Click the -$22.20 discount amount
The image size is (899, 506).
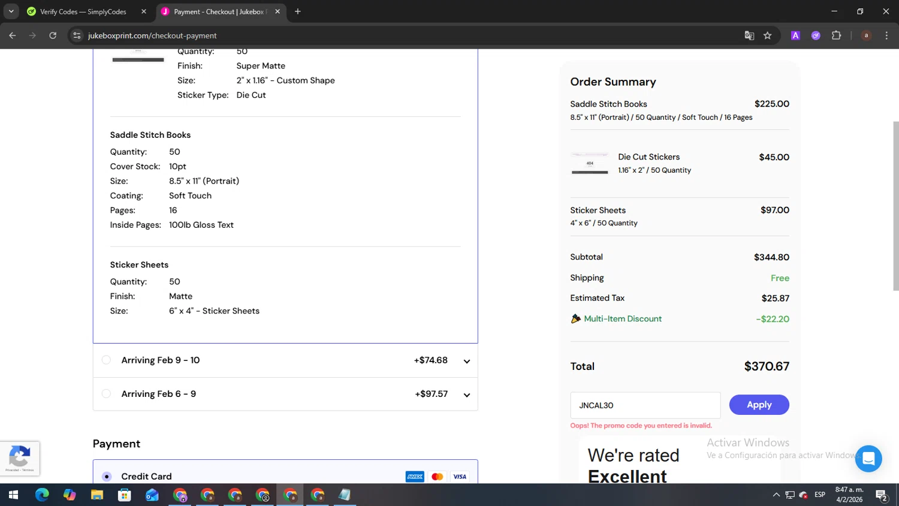(x=773, y=319)
